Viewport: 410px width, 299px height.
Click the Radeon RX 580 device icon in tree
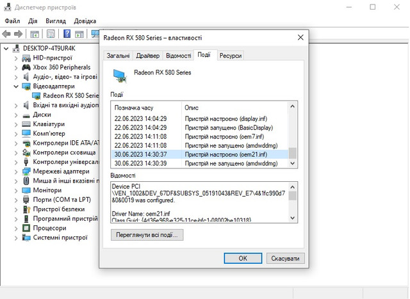pyautogui.click(x=36, y=95)
